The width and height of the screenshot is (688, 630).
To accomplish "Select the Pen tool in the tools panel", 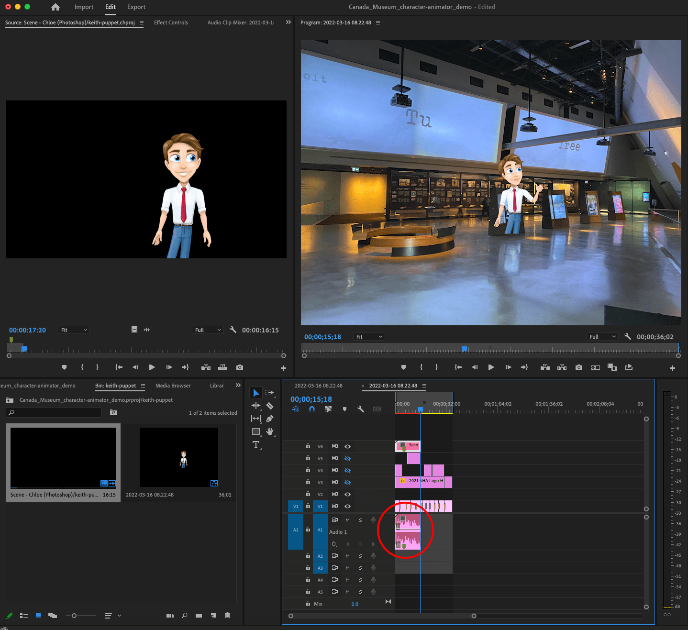I will pyautogui.click(x=270, y=419).
